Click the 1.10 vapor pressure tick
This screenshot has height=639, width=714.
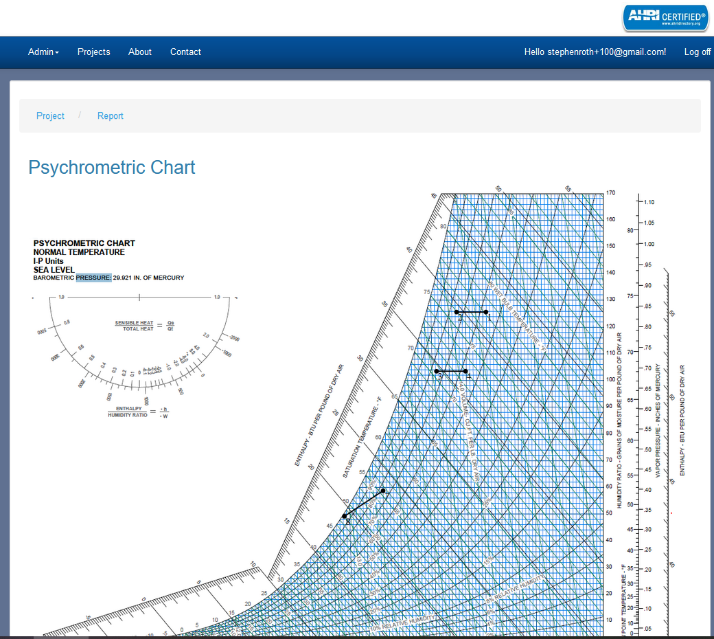point(649,202)
